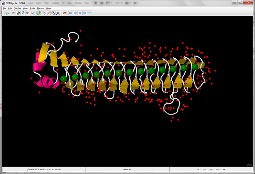255x174 pixels.
Task: Step to the previous frame arrow
Action: (x=75, y=13)
